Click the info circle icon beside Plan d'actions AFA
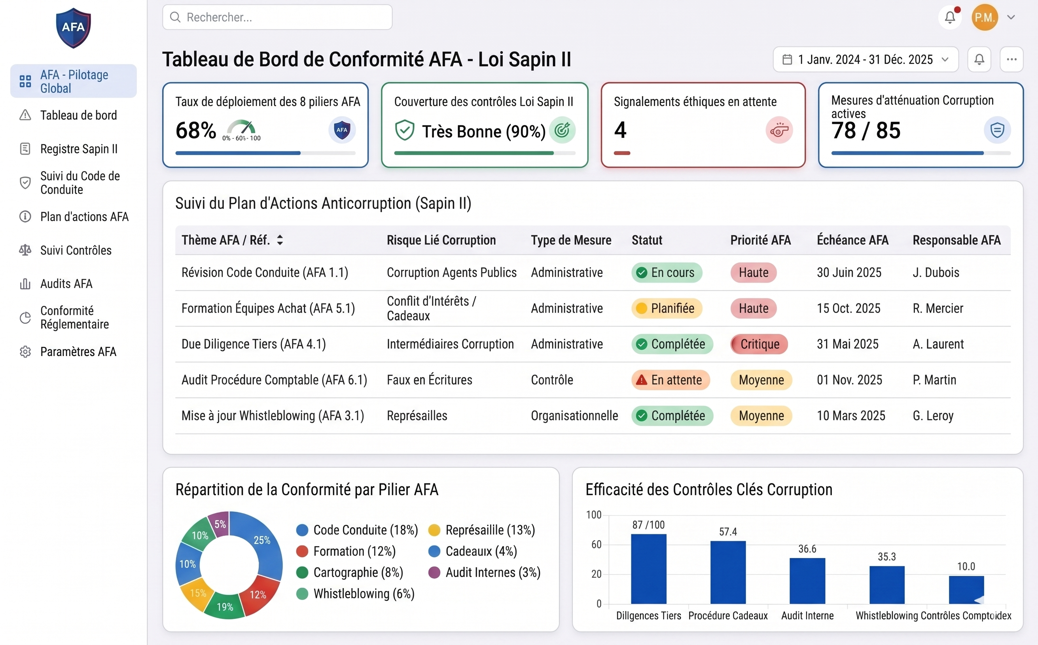The height and width of the screenshot is (645, 1038). pos(25,217)
